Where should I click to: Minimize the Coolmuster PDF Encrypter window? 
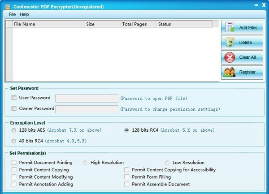(x=256, y=5)
